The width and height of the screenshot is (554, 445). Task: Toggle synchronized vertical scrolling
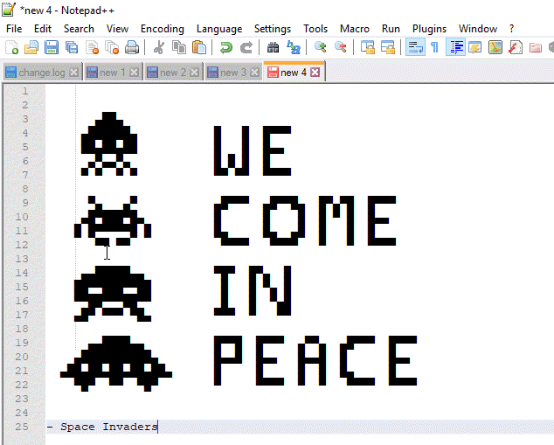(x=368, y=47)
